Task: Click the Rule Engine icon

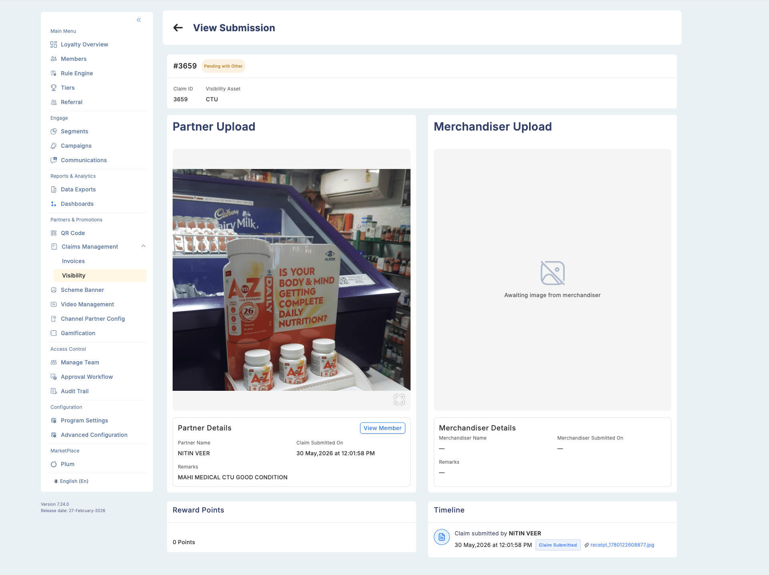Action: point(54,73)
